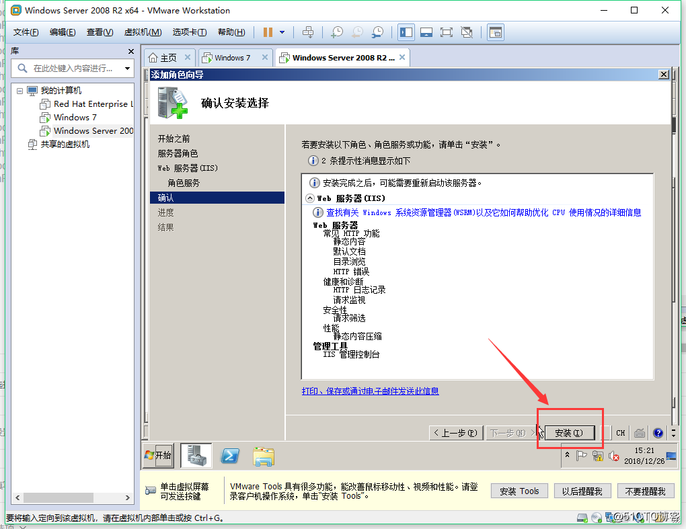Click the 不要提醒我 button
The image size is (686, 529).
pos(645,491)
